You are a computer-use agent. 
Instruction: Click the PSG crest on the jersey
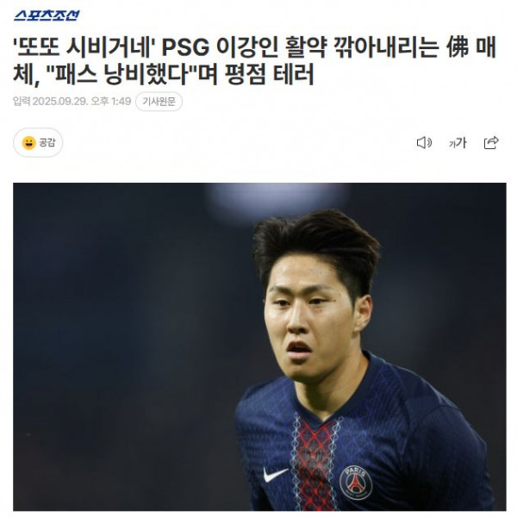[356, 482]
